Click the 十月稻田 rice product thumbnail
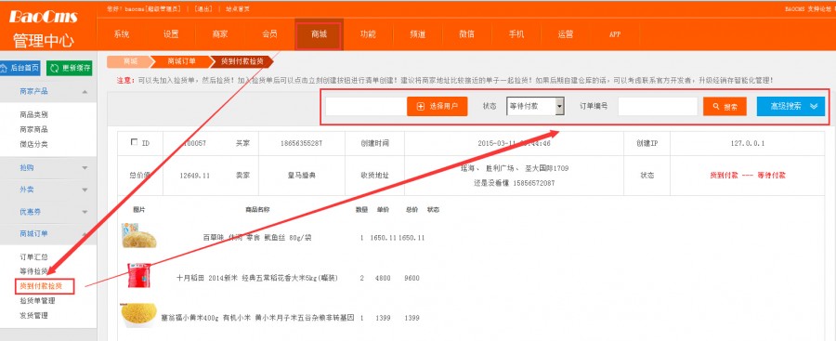 coord(138,275)
